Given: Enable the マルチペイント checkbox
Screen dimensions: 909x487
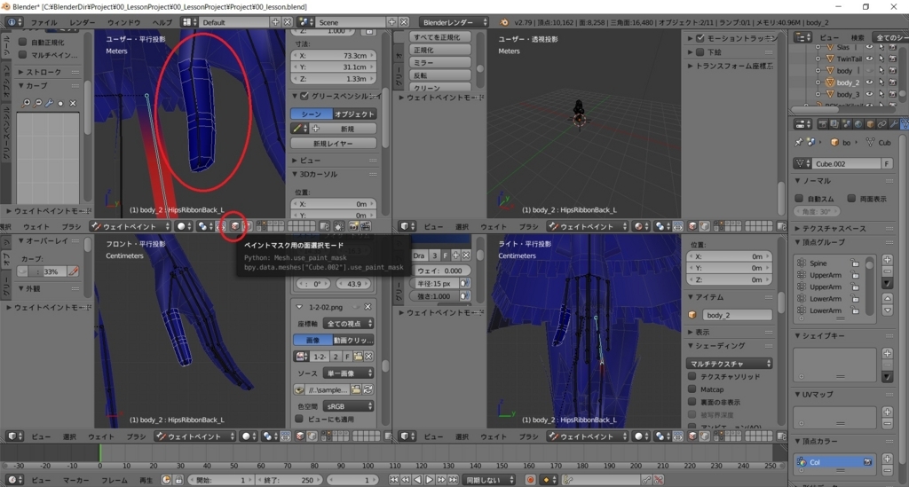Looking at the screenshot, I should [22, 54].
